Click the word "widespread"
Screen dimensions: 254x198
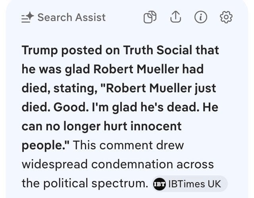(56, 164)
